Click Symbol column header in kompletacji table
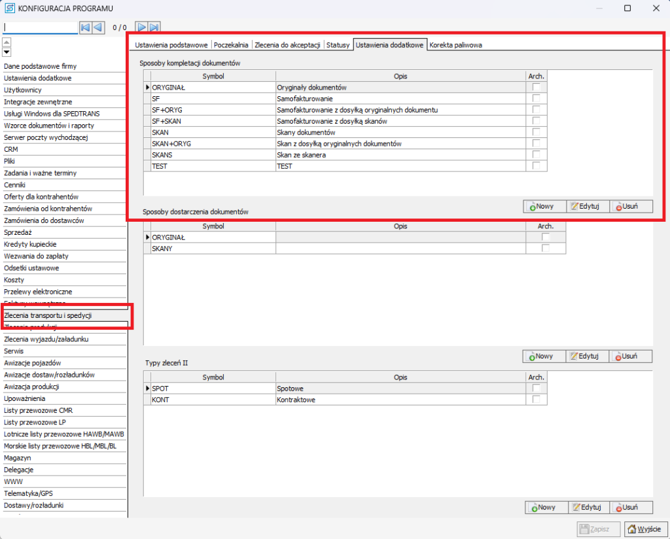The height and width of the screenshot is (539, 670). (213, 76)
